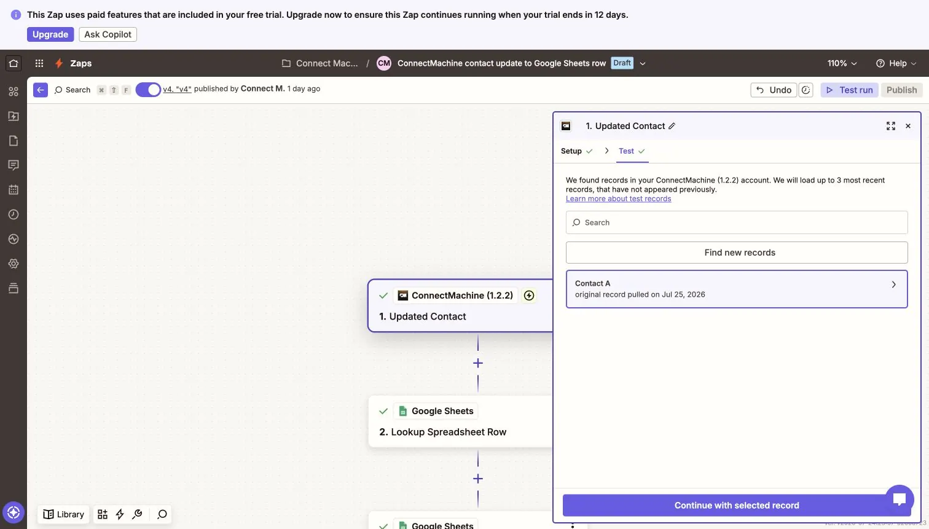
Task: Click the Zaps label in top bar
Action: (x=81, y=63)
